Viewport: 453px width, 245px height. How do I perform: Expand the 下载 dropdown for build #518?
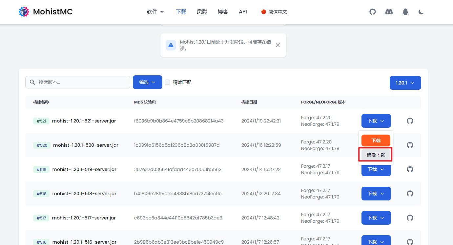pos(376,194)
